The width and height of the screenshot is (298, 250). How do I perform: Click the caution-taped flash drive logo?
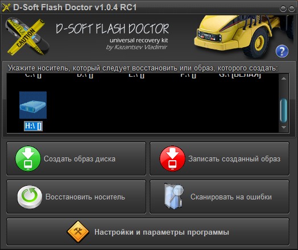[x=27, y=36]
